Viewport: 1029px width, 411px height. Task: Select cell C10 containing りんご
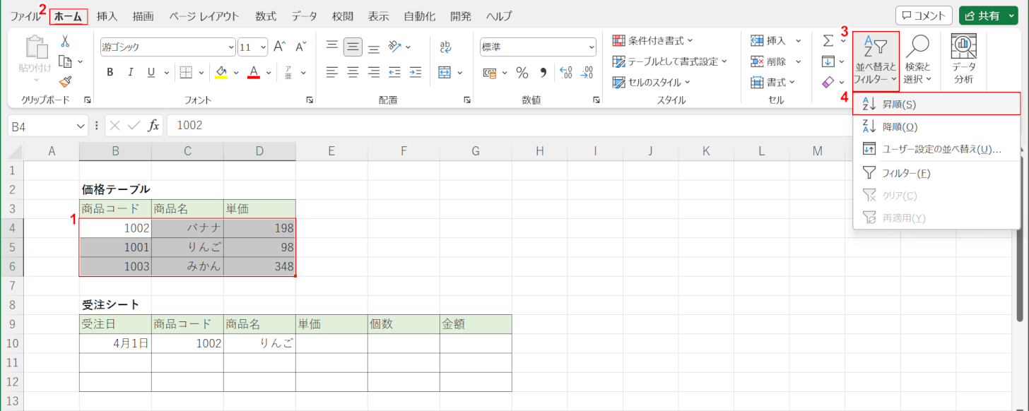259,343
